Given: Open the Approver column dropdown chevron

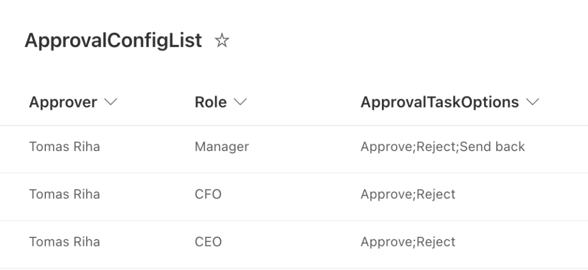Looking at the screenshot, I should pos(111,102).
